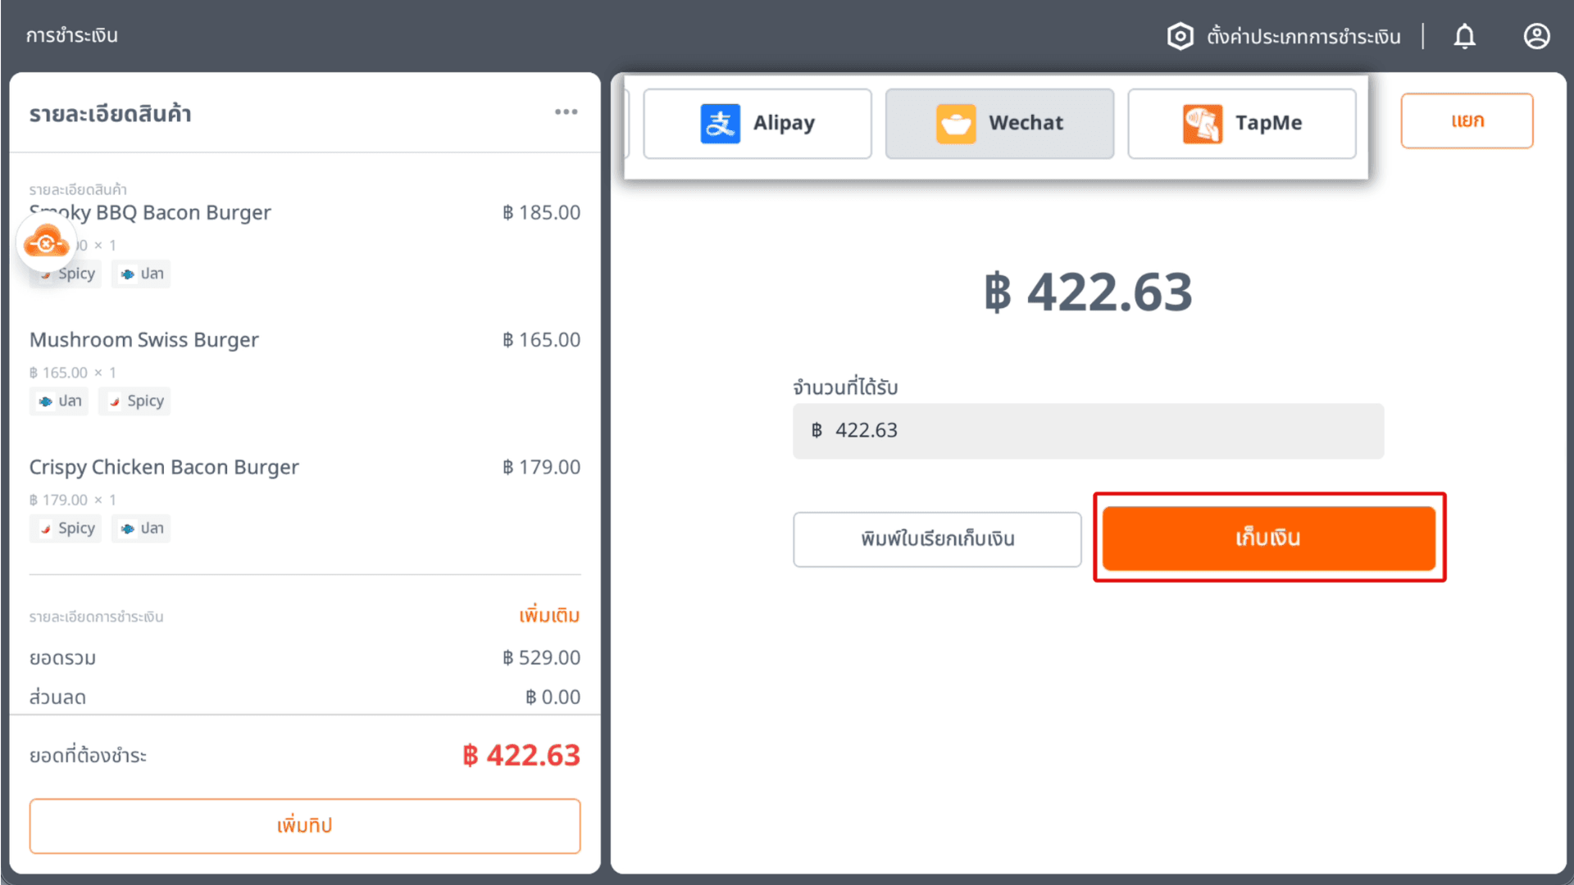The width and height of the screenshot is (1574, 885).
Task: Click the TapMe logo icon
Action: coord(1203,124)
